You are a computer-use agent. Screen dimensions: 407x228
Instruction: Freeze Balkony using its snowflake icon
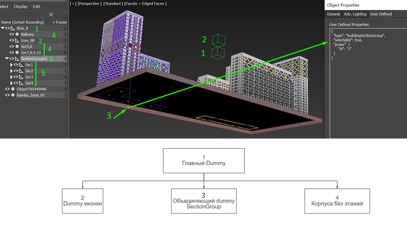coord(65,35)
